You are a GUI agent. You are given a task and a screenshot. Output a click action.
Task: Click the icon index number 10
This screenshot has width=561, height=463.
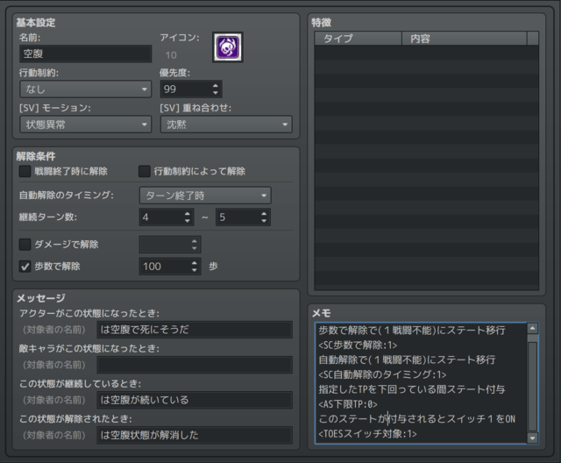pyautogui.click(x=171, y=55)
